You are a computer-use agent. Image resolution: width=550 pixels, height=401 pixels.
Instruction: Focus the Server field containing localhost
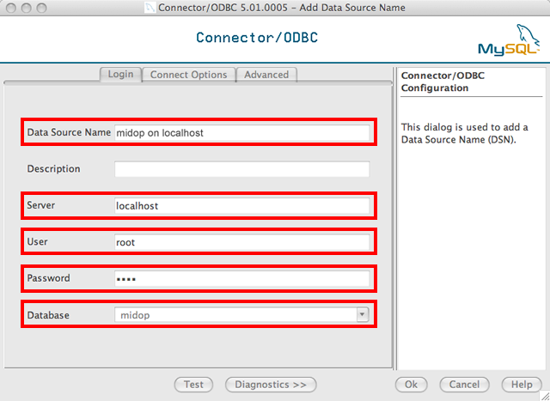click(x=242, y=206)
